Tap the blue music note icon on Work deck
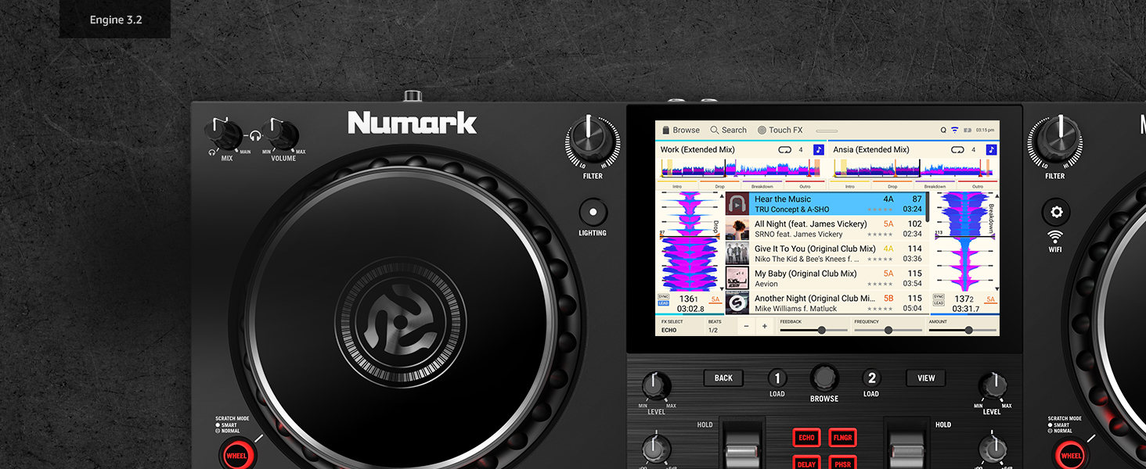1146x469 pixels. [819, 149]
